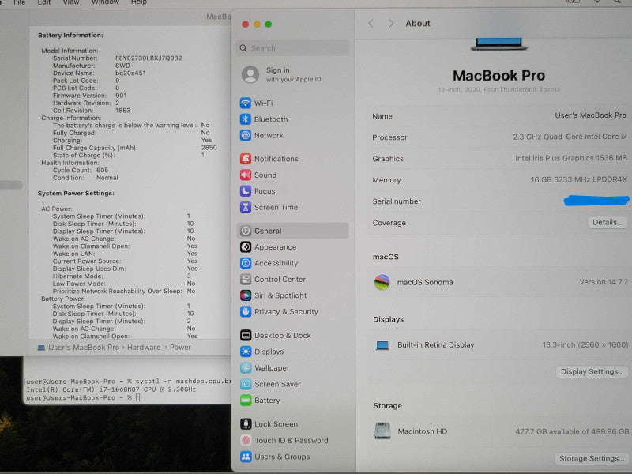632x474 pixels.
Task: Click the Processor value 2.3 GHz Quad-Core
Action: coord(570,137)
